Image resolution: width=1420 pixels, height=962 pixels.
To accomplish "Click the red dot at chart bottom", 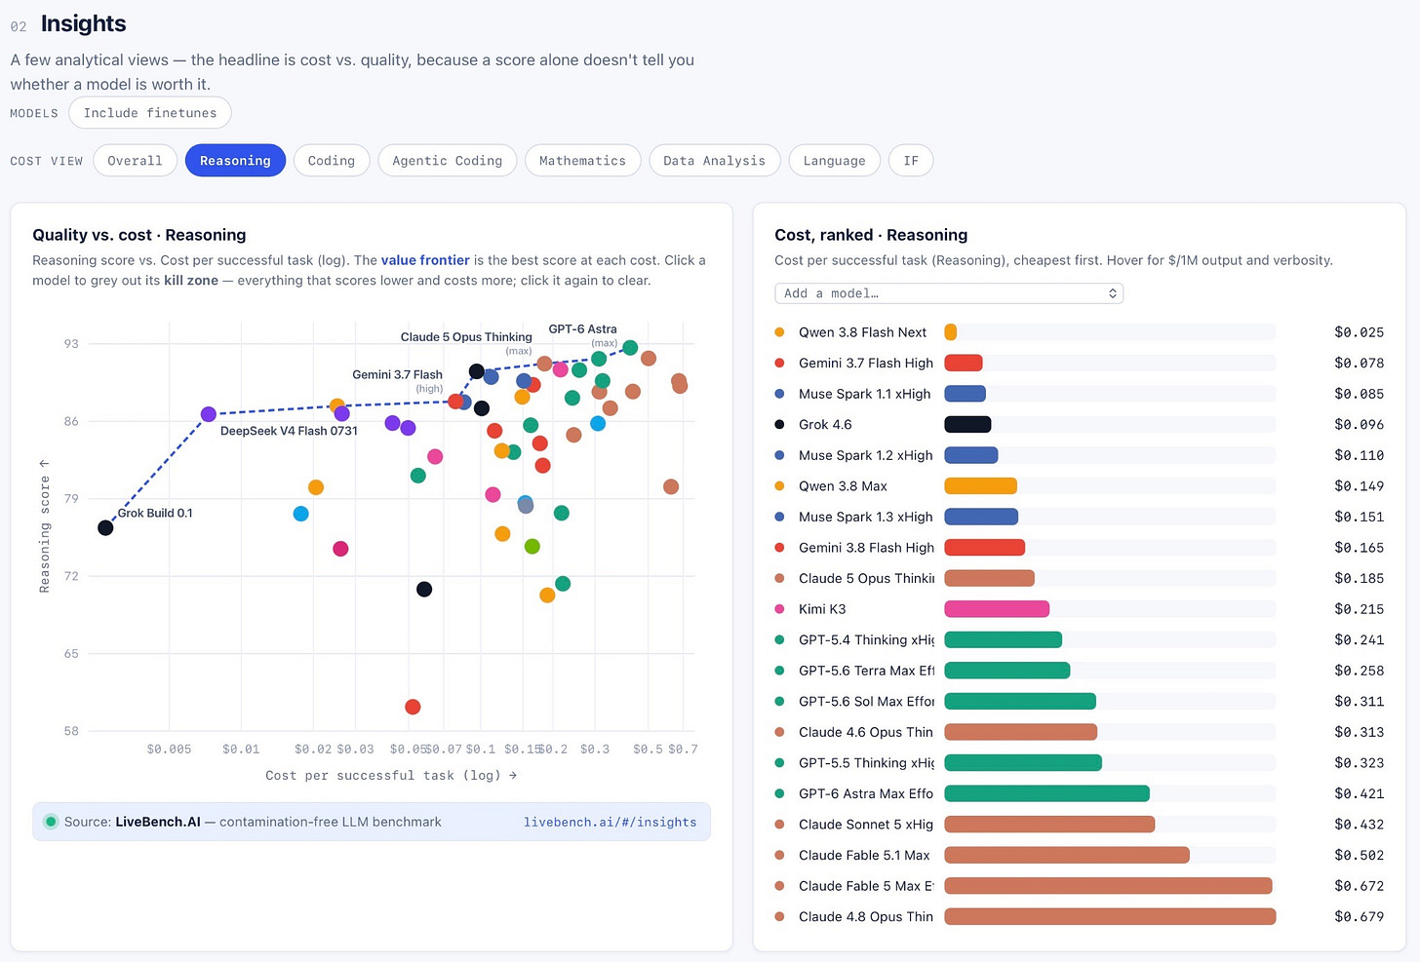I will [x=413, y=707].
